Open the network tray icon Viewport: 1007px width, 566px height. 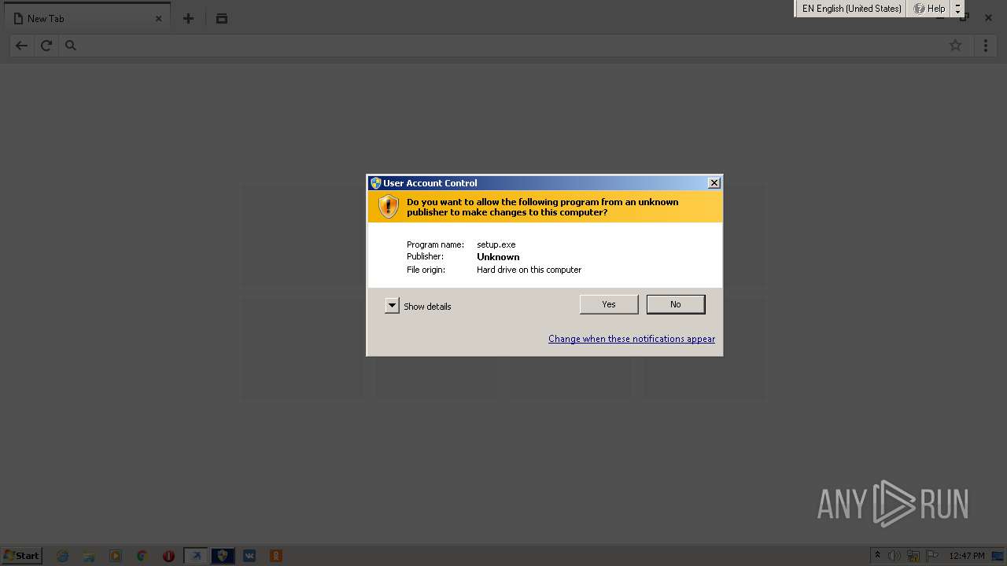click(913, 556)
